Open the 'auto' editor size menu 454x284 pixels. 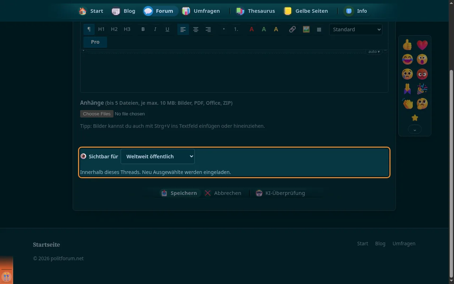[374, 52]
